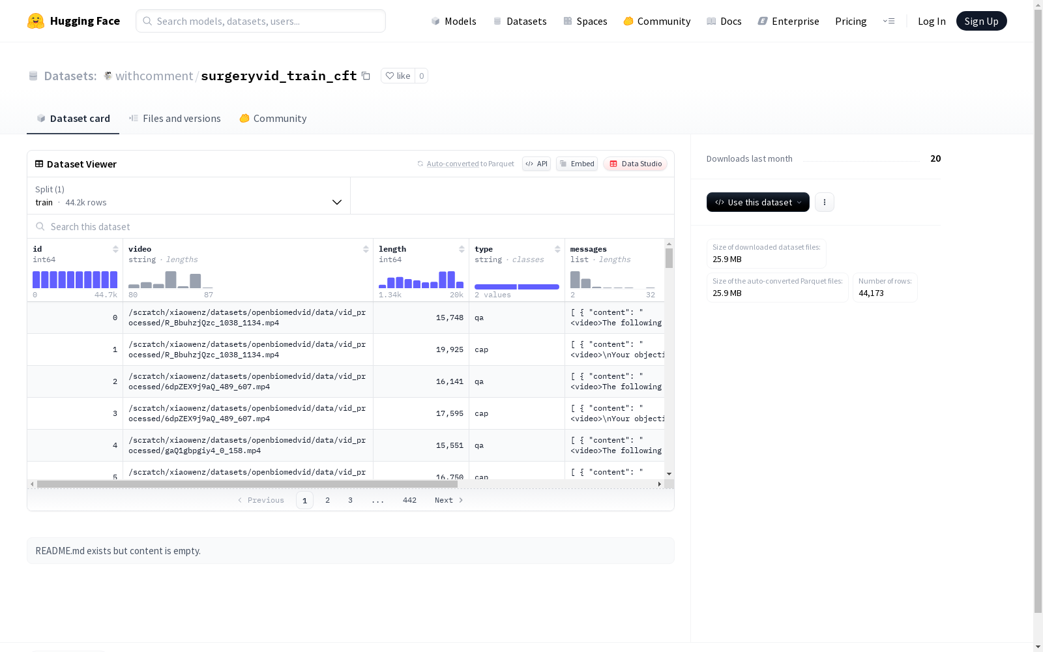Open the dataset Community tab

(272, 118)
